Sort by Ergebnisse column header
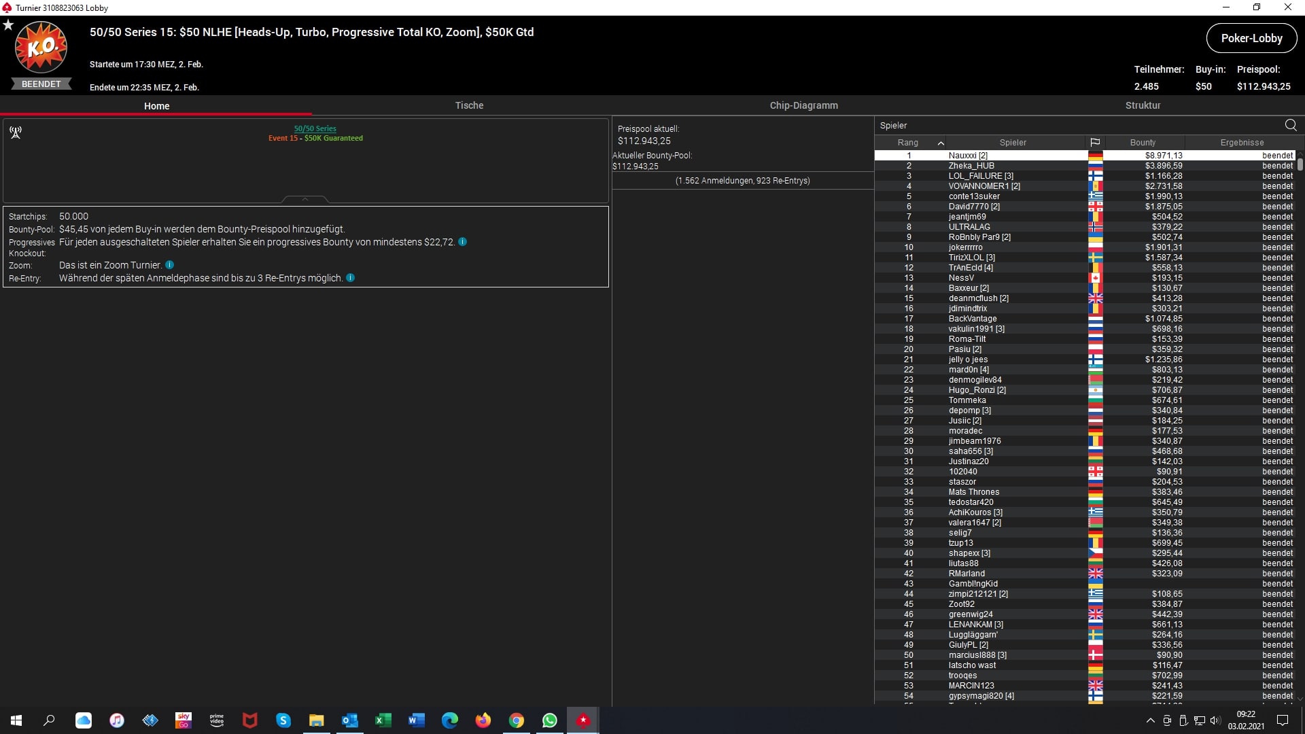This screenshot has width=1305, height=734. coord(1241,143)
